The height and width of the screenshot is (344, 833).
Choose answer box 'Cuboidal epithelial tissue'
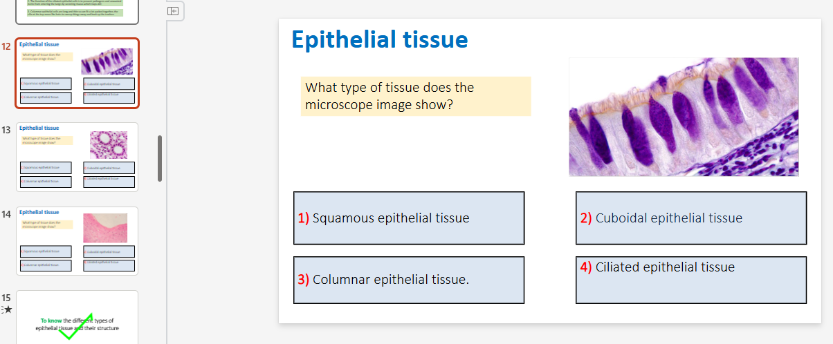pos(691,218)
